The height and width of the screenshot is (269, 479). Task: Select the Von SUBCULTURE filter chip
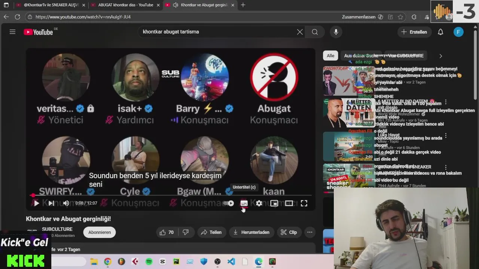(x=406, y=56)
